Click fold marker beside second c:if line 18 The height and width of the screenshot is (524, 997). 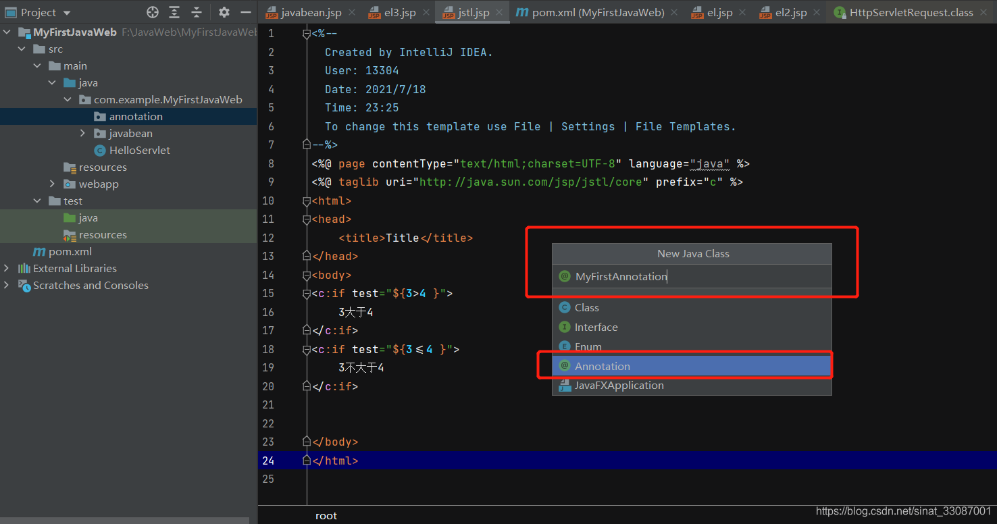(x=307, y=349)
